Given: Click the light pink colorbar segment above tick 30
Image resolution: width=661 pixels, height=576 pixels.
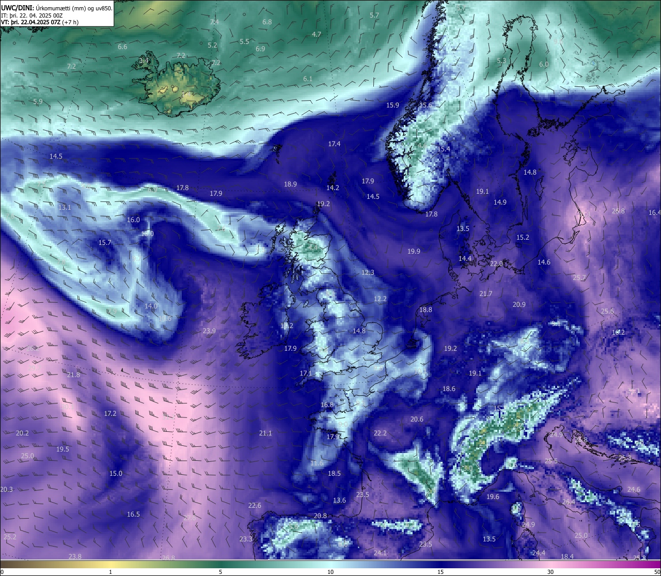Looking at the screenshot, I should point(550,564).
